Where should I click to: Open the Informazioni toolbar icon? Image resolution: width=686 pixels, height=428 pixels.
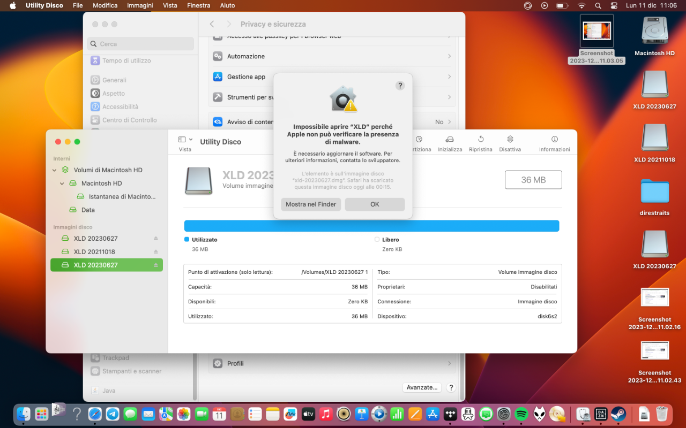click(555, 139)
